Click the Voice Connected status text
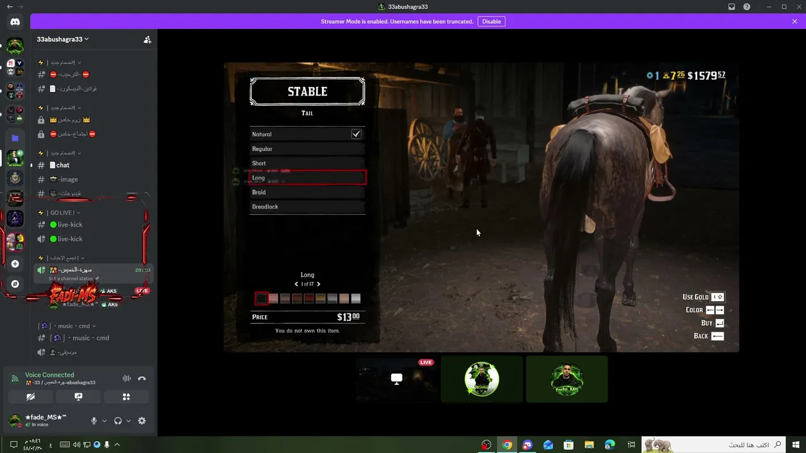This screenshot has height=453, width=806. [x=50, y=375]
